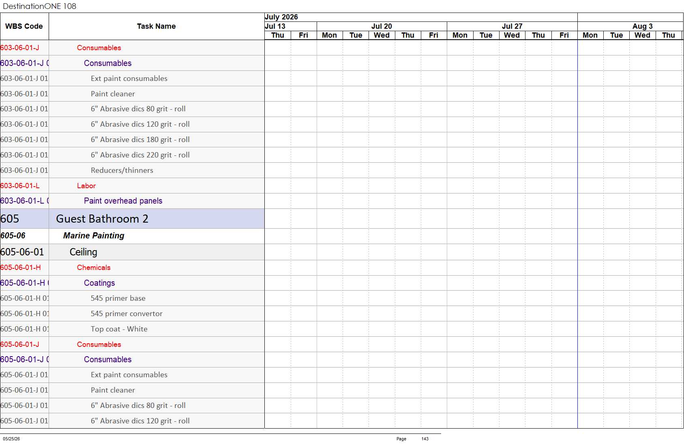Click Tue under the Aug 3 week
684x444 pixels.
616,35
